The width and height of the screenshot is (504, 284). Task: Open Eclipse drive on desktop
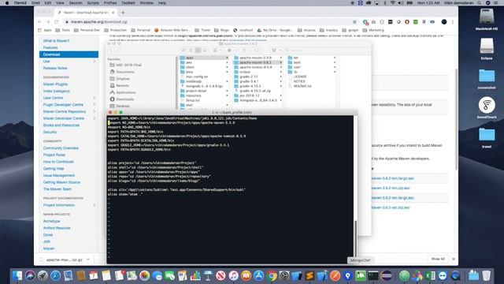487,49
